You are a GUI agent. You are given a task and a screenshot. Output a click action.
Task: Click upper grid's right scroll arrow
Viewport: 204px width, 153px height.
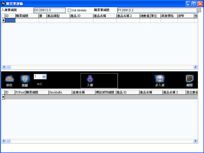[x=195, y=67]
